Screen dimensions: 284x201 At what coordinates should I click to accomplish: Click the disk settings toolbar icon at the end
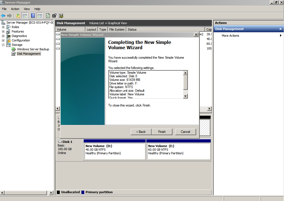point(61,16)
